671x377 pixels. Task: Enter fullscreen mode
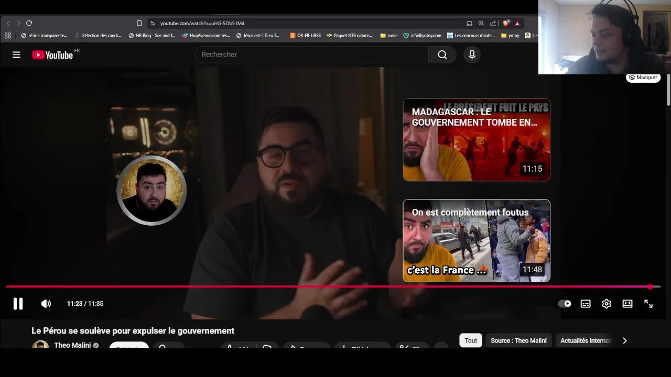[x=648, y=304]
